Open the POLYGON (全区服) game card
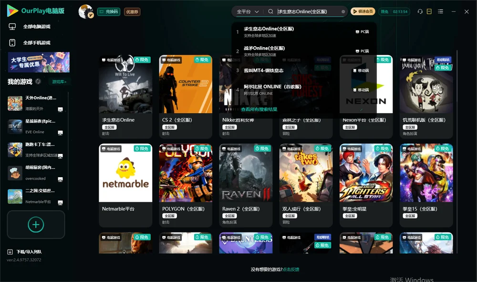 tap(186, 185)
